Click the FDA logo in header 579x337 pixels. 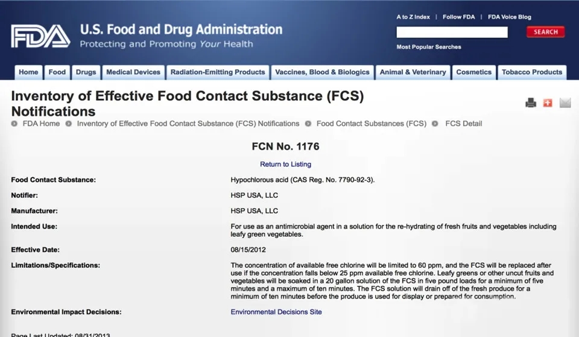40,36
